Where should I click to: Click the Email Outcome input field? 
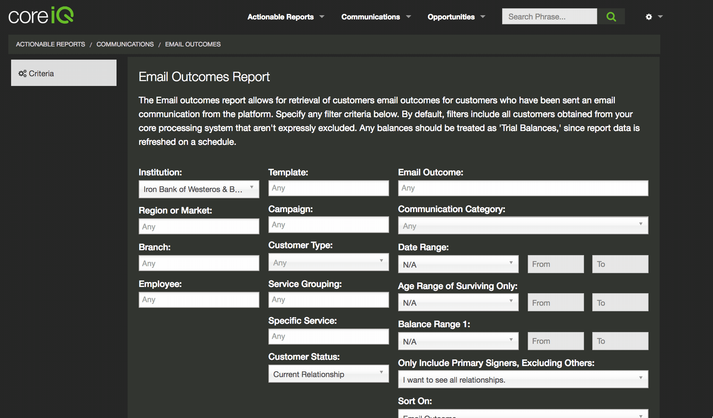click(523, 188)
